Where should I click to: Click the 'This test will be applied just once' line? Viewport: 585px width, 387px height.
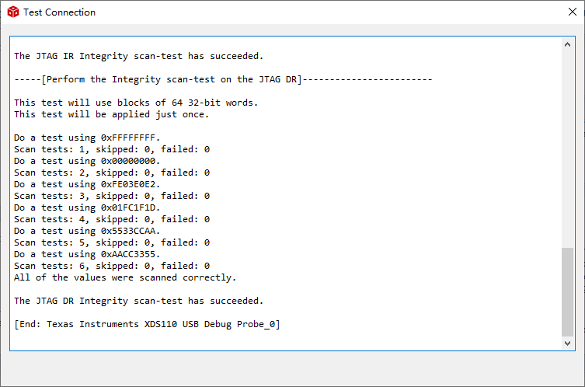pyautogui.click(x=111, y=114)
